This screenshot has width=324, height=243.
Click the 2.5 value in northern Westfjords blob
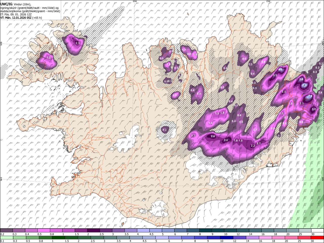[78, 43]
